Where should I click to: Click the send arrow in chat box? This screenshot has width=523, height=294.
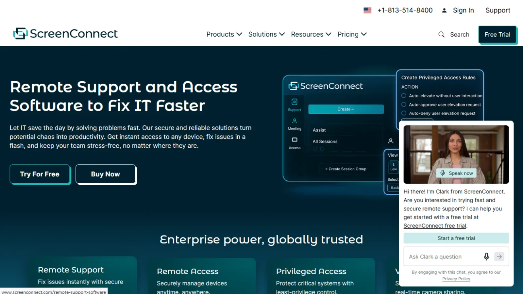[499, 257]
